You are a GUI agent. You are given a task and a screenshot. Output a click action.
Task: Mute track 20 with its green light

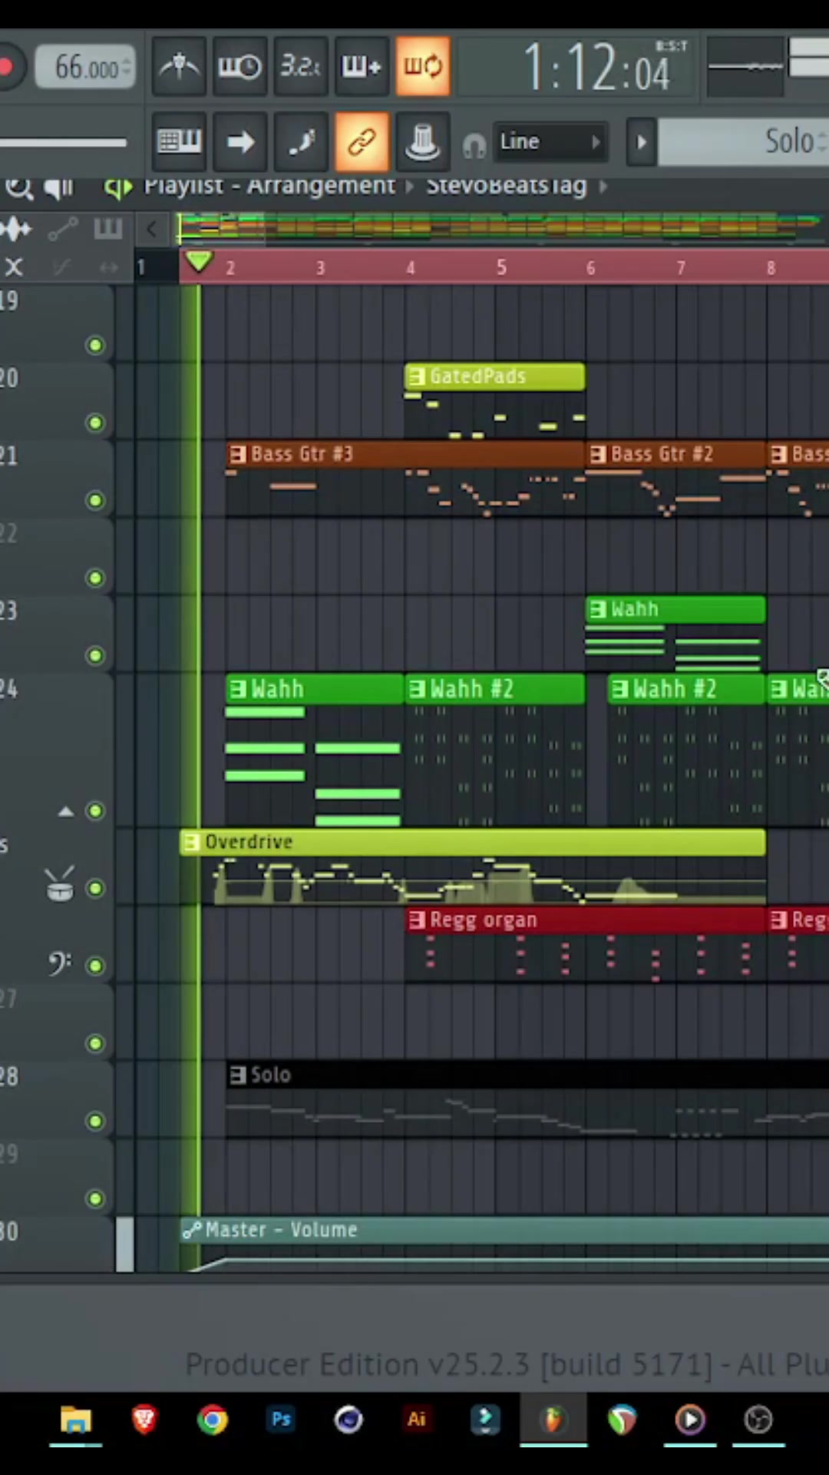(95, 423)
